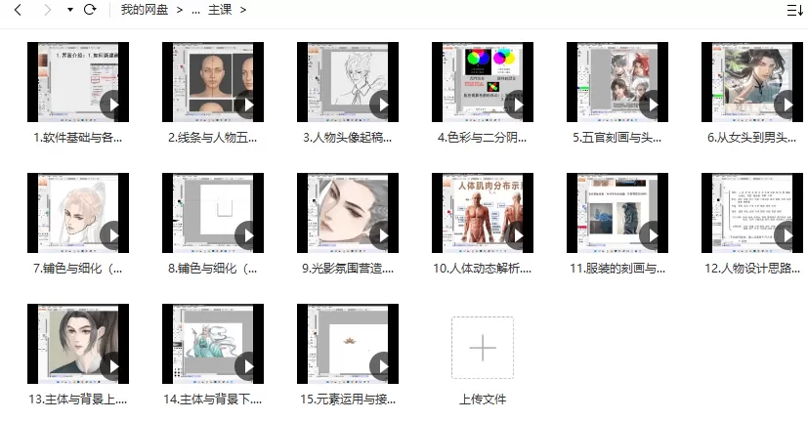Select the 主课 breadcrumb folder
Image resolution: width=808 pixels, height=421 pixels.
coord(220,10)
